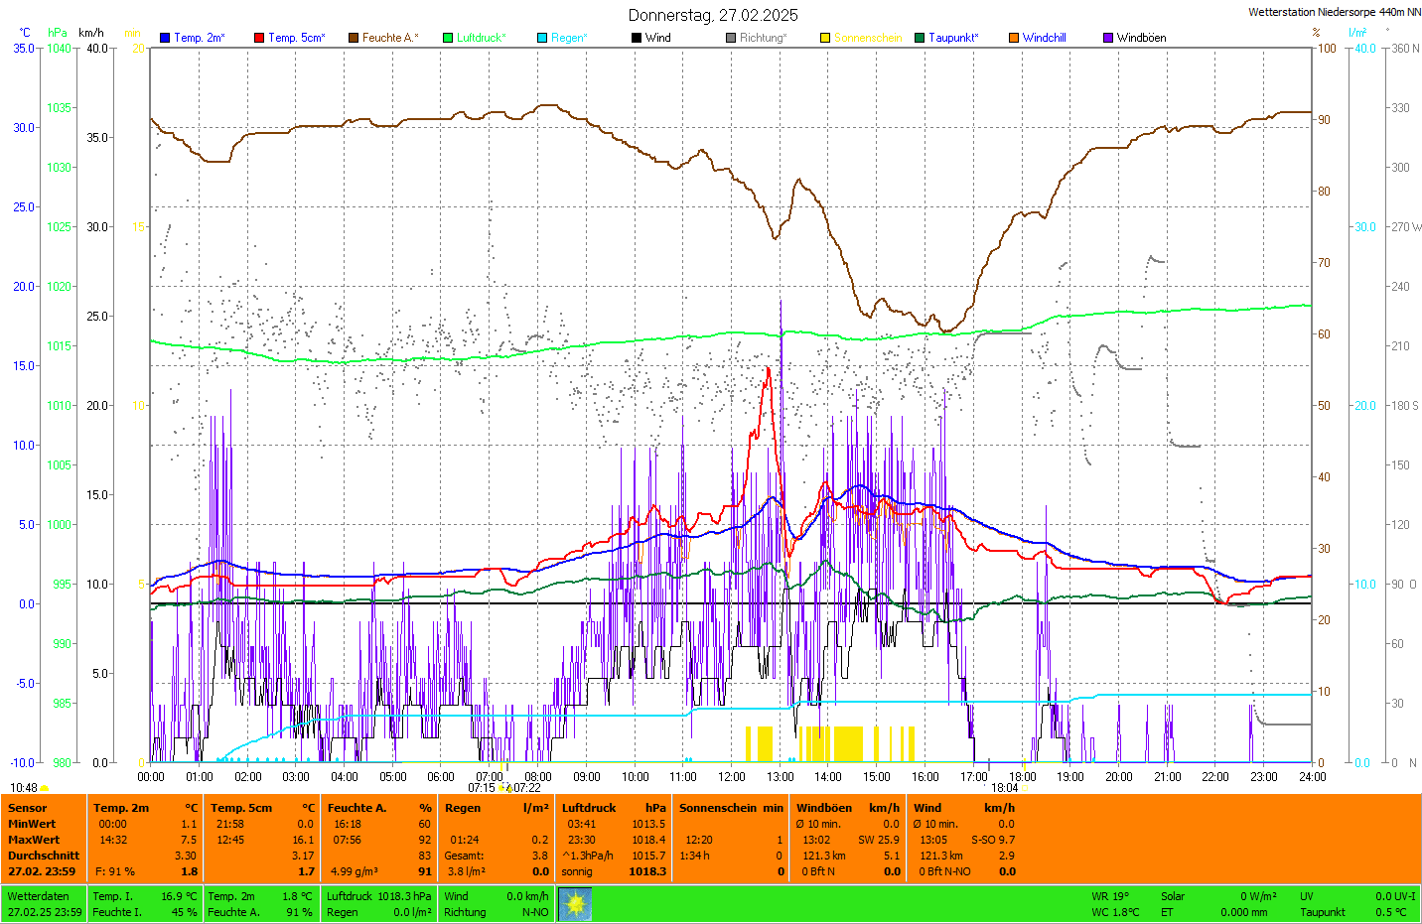This screenshot has height=924, width=1422.
Task: Click the cyan Regen legend square
Action: pos(542,38)
